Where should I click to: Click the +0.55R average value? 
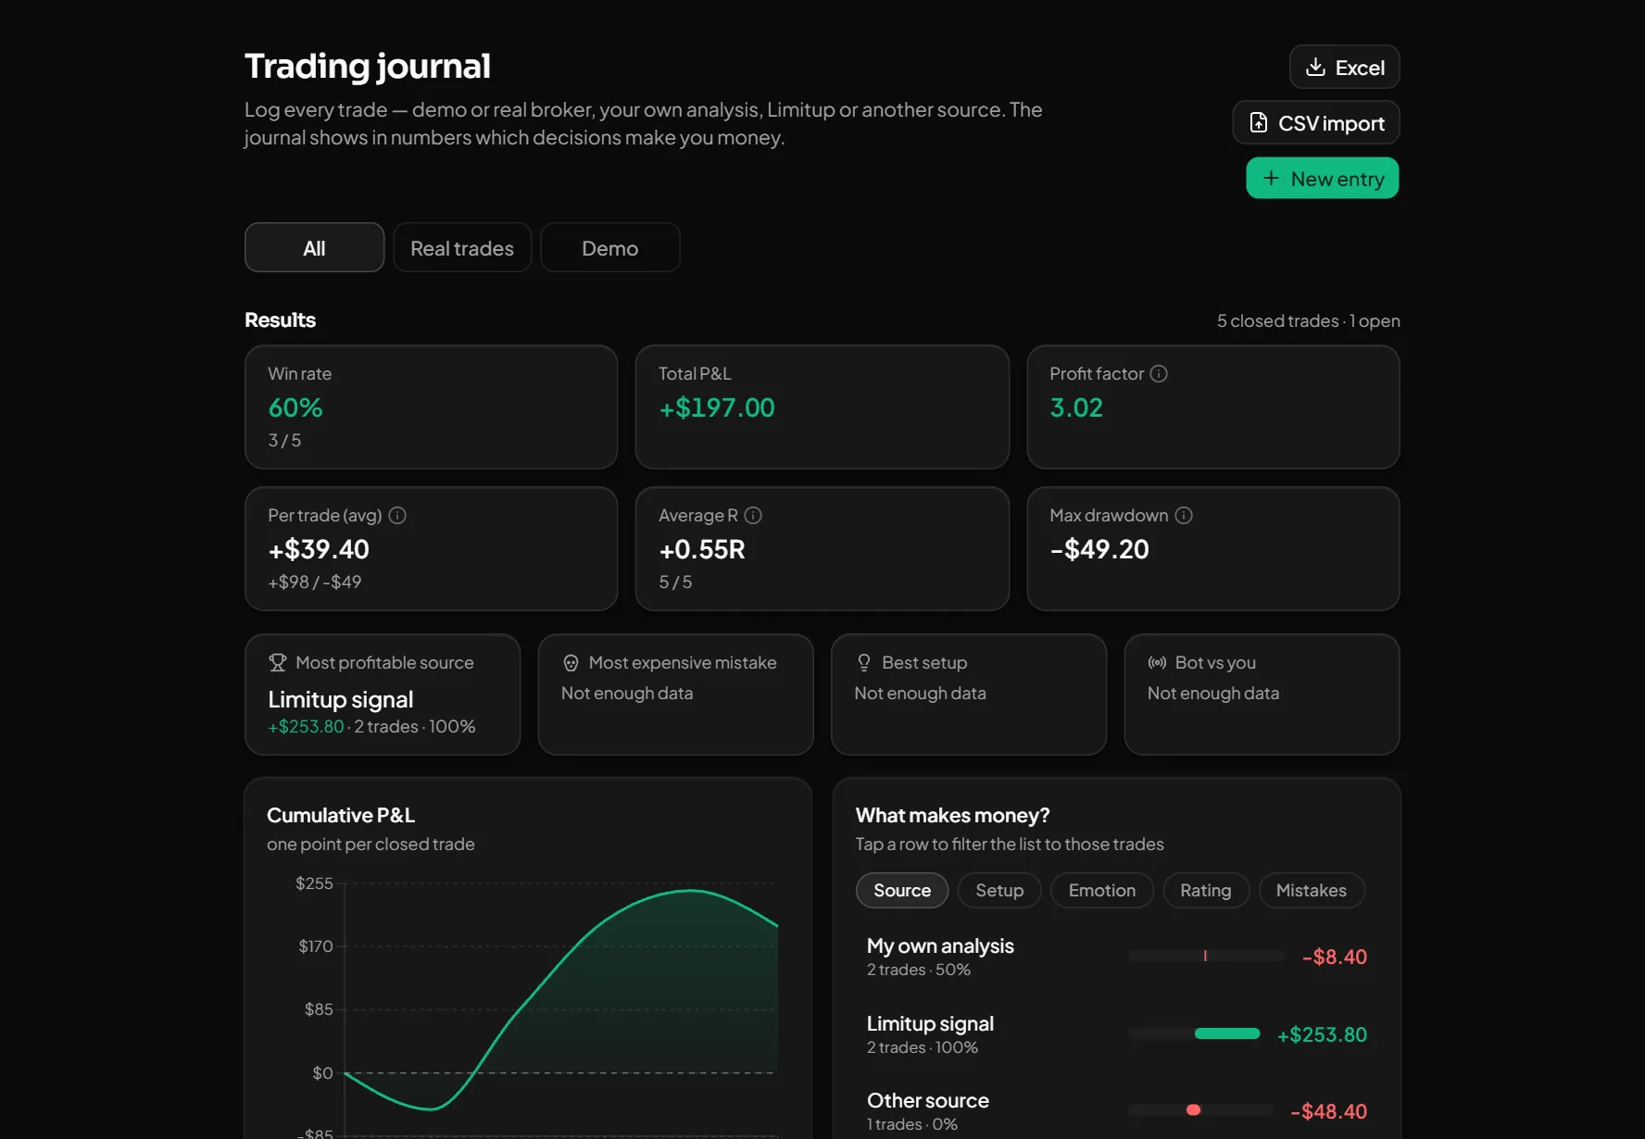point(702,549)
